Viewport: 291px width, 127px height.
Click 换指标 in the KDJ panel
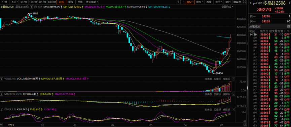click(226, 110)
